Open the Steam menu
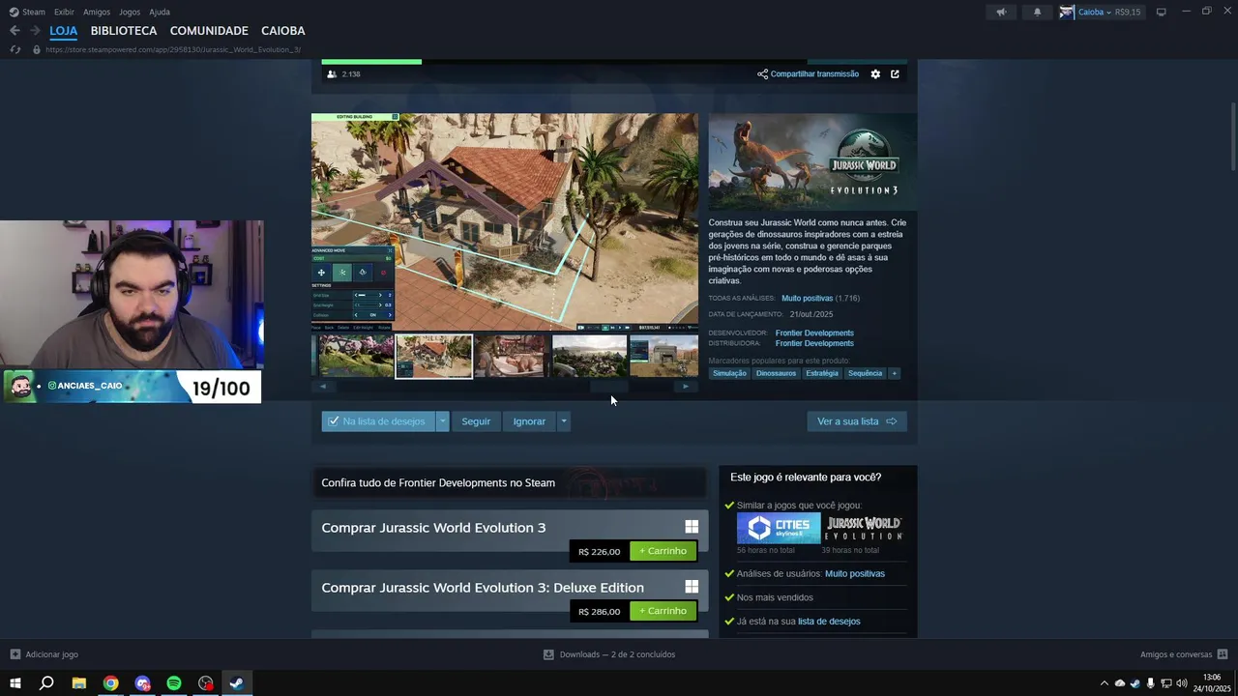This screenshot has height=696, width=1238. 27,12
